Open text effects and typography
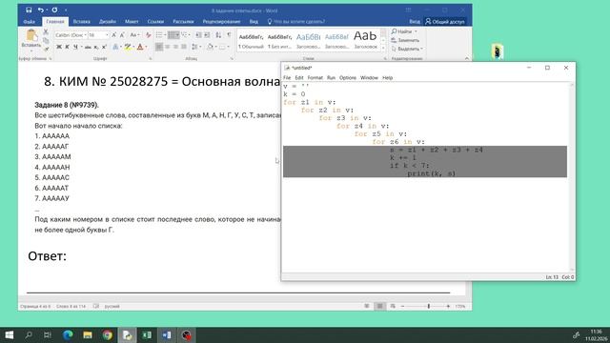Image resolution: width=610 pixels, height=343 pixels. [x=115, y=47]
